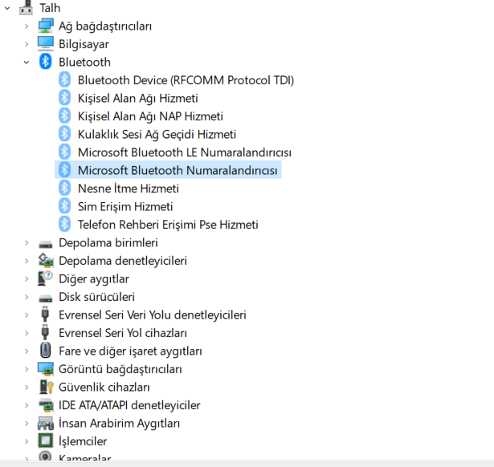Select Telefon Rehberi Erişimi Pse Hizmeti entry
This screenshot has width=494, height=467.
pyautogui.click(x=168, y=225)
